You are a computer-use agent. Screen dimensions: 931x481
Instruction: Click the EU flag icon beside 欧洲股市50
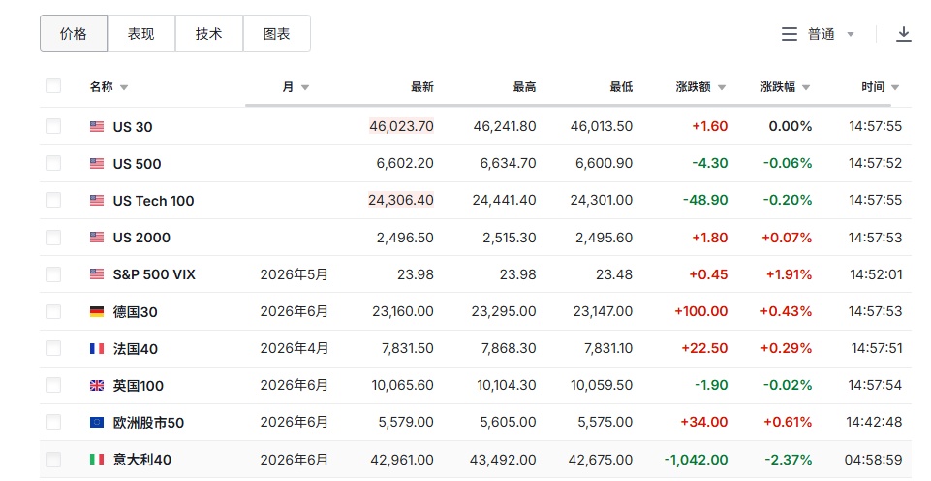(x=97, y=423)
